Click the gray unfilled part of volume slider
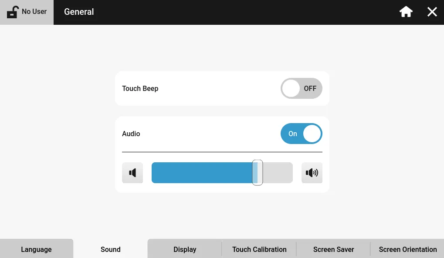 pos(278,173)
